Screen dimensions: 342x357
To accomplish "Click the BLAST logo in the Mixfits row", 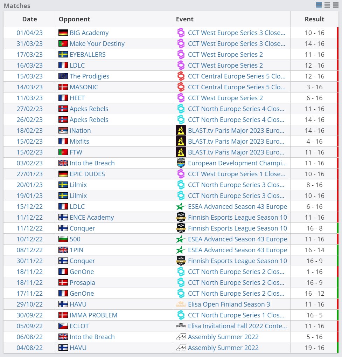I will pos(181,142).
